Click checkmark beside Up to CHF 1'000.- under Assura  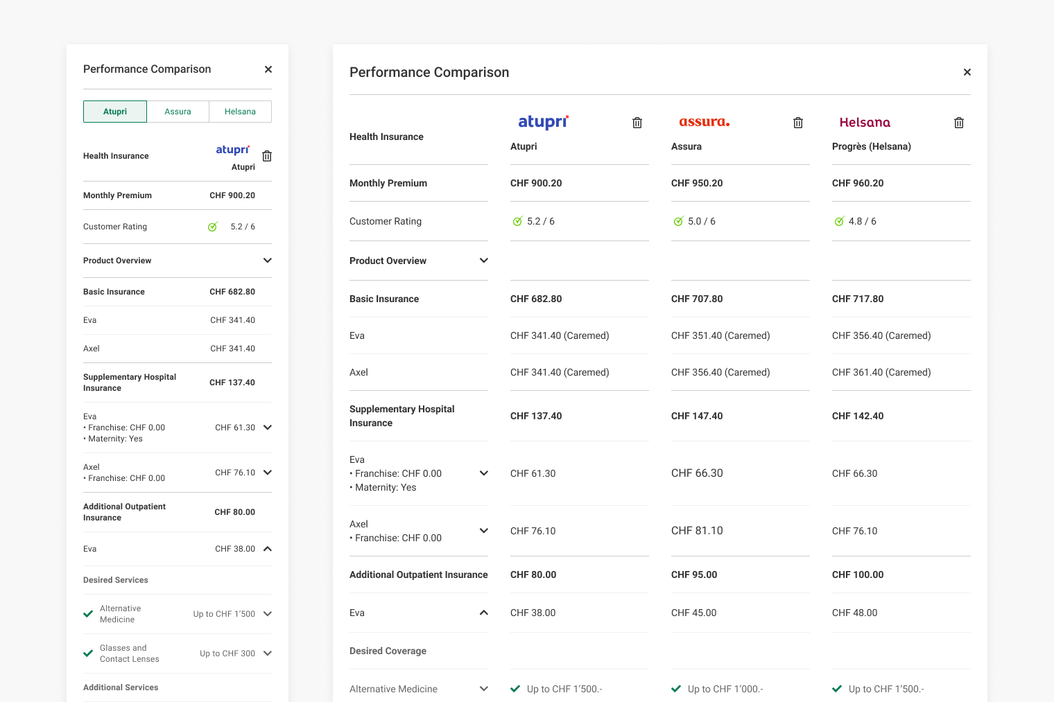coord(676,689)
